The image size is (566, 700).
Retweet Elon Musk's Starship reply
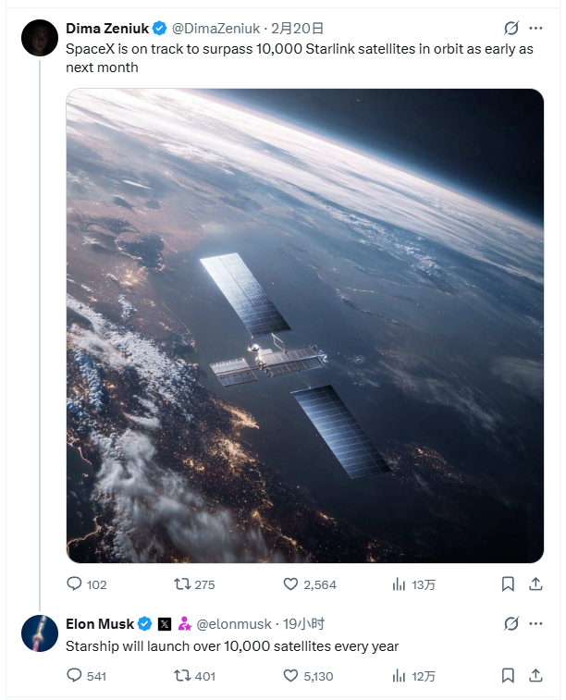tap(182, 676)
